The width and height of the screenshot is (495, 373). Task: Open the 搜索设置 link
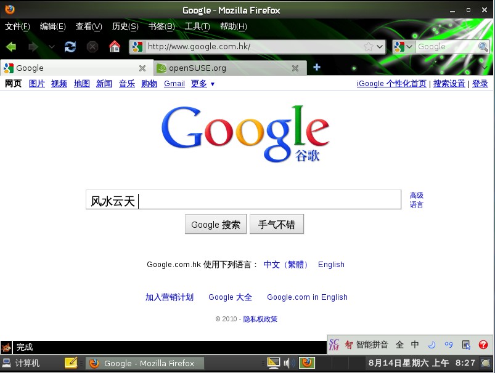click(449, 84)
